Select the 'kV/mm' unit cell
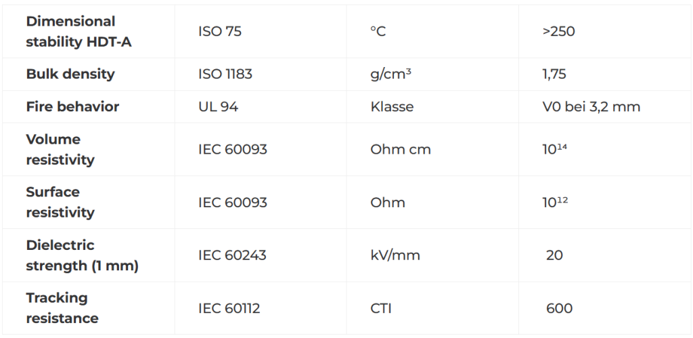This screenshot has width=693, height=338. click(x=395, y=255)
